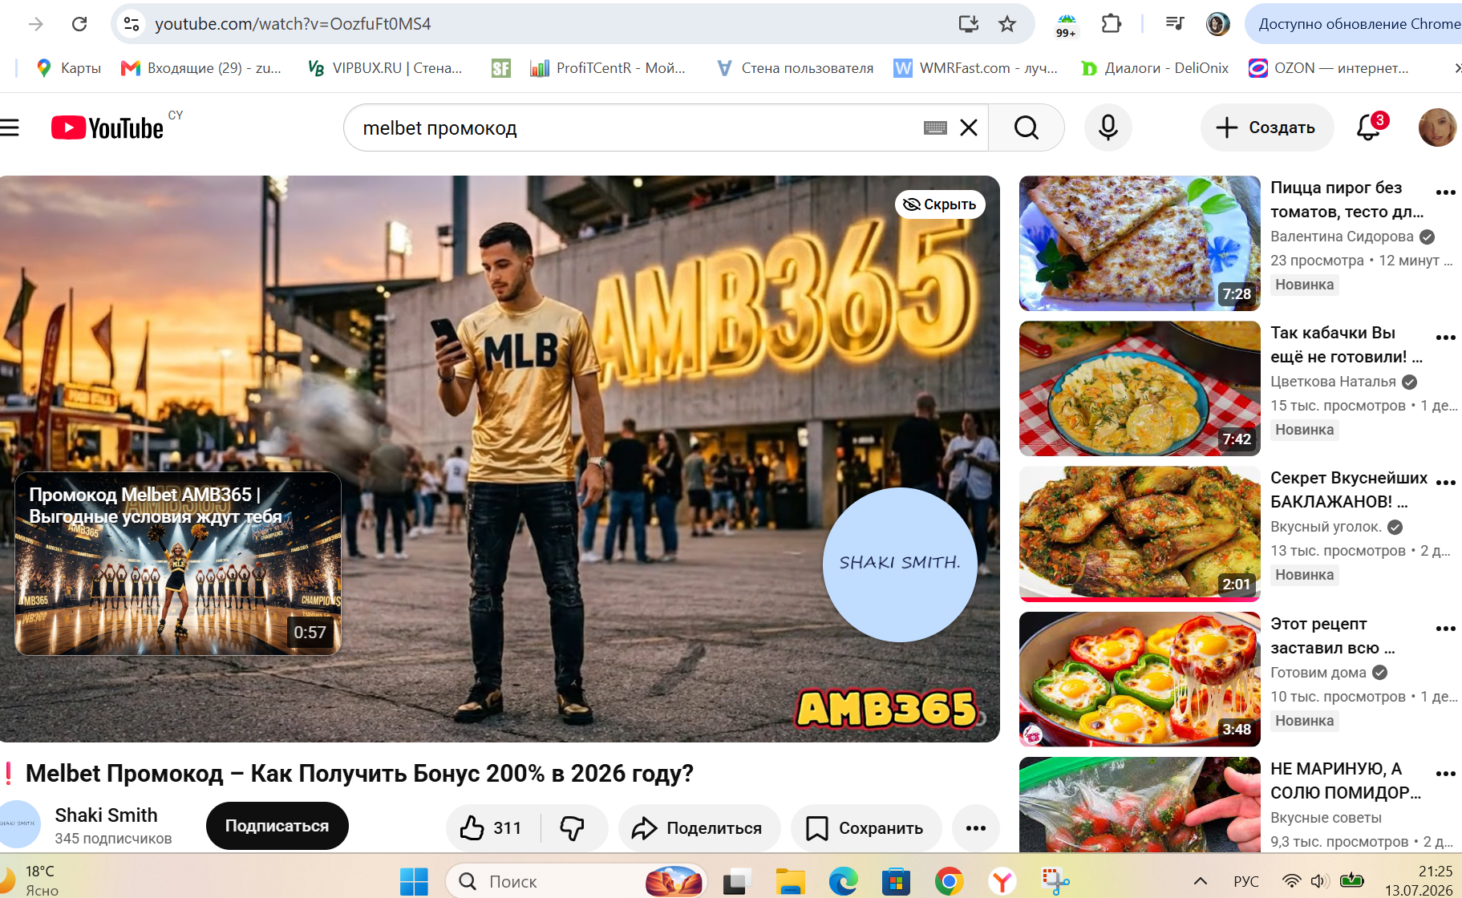Viewport: 1462px width, 898px height.
Task: Clear the search query with the X
Action: pyautogui.click(x=969, y=127)
